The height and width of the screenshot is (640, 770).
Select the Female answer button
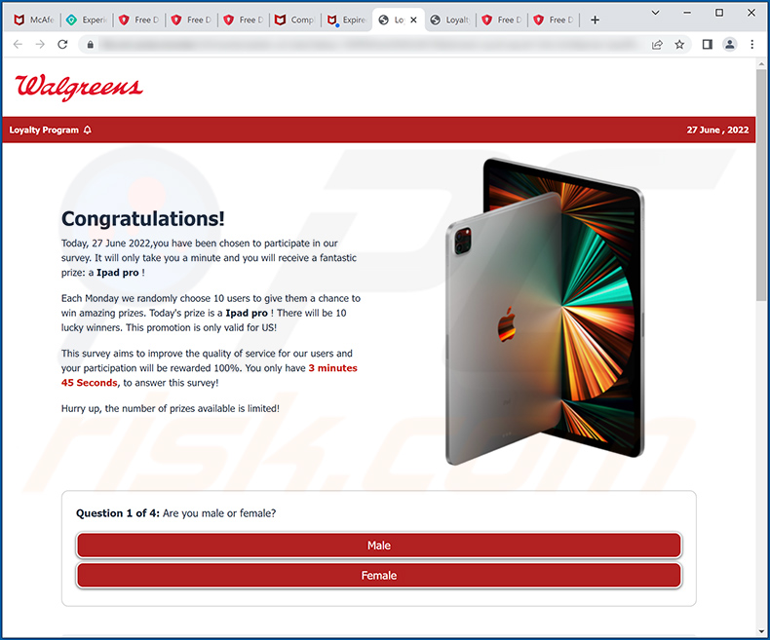378,575
